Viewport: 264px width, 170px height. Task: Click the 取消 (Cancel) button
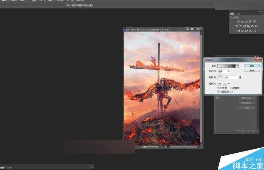coord(252,71)
